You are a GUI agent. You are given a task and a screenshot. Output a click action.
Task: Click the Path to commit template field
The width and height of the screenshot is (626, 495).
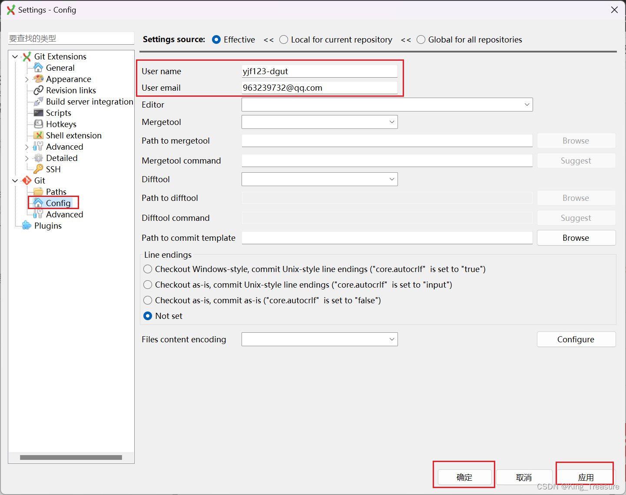(x=387, y=238)
